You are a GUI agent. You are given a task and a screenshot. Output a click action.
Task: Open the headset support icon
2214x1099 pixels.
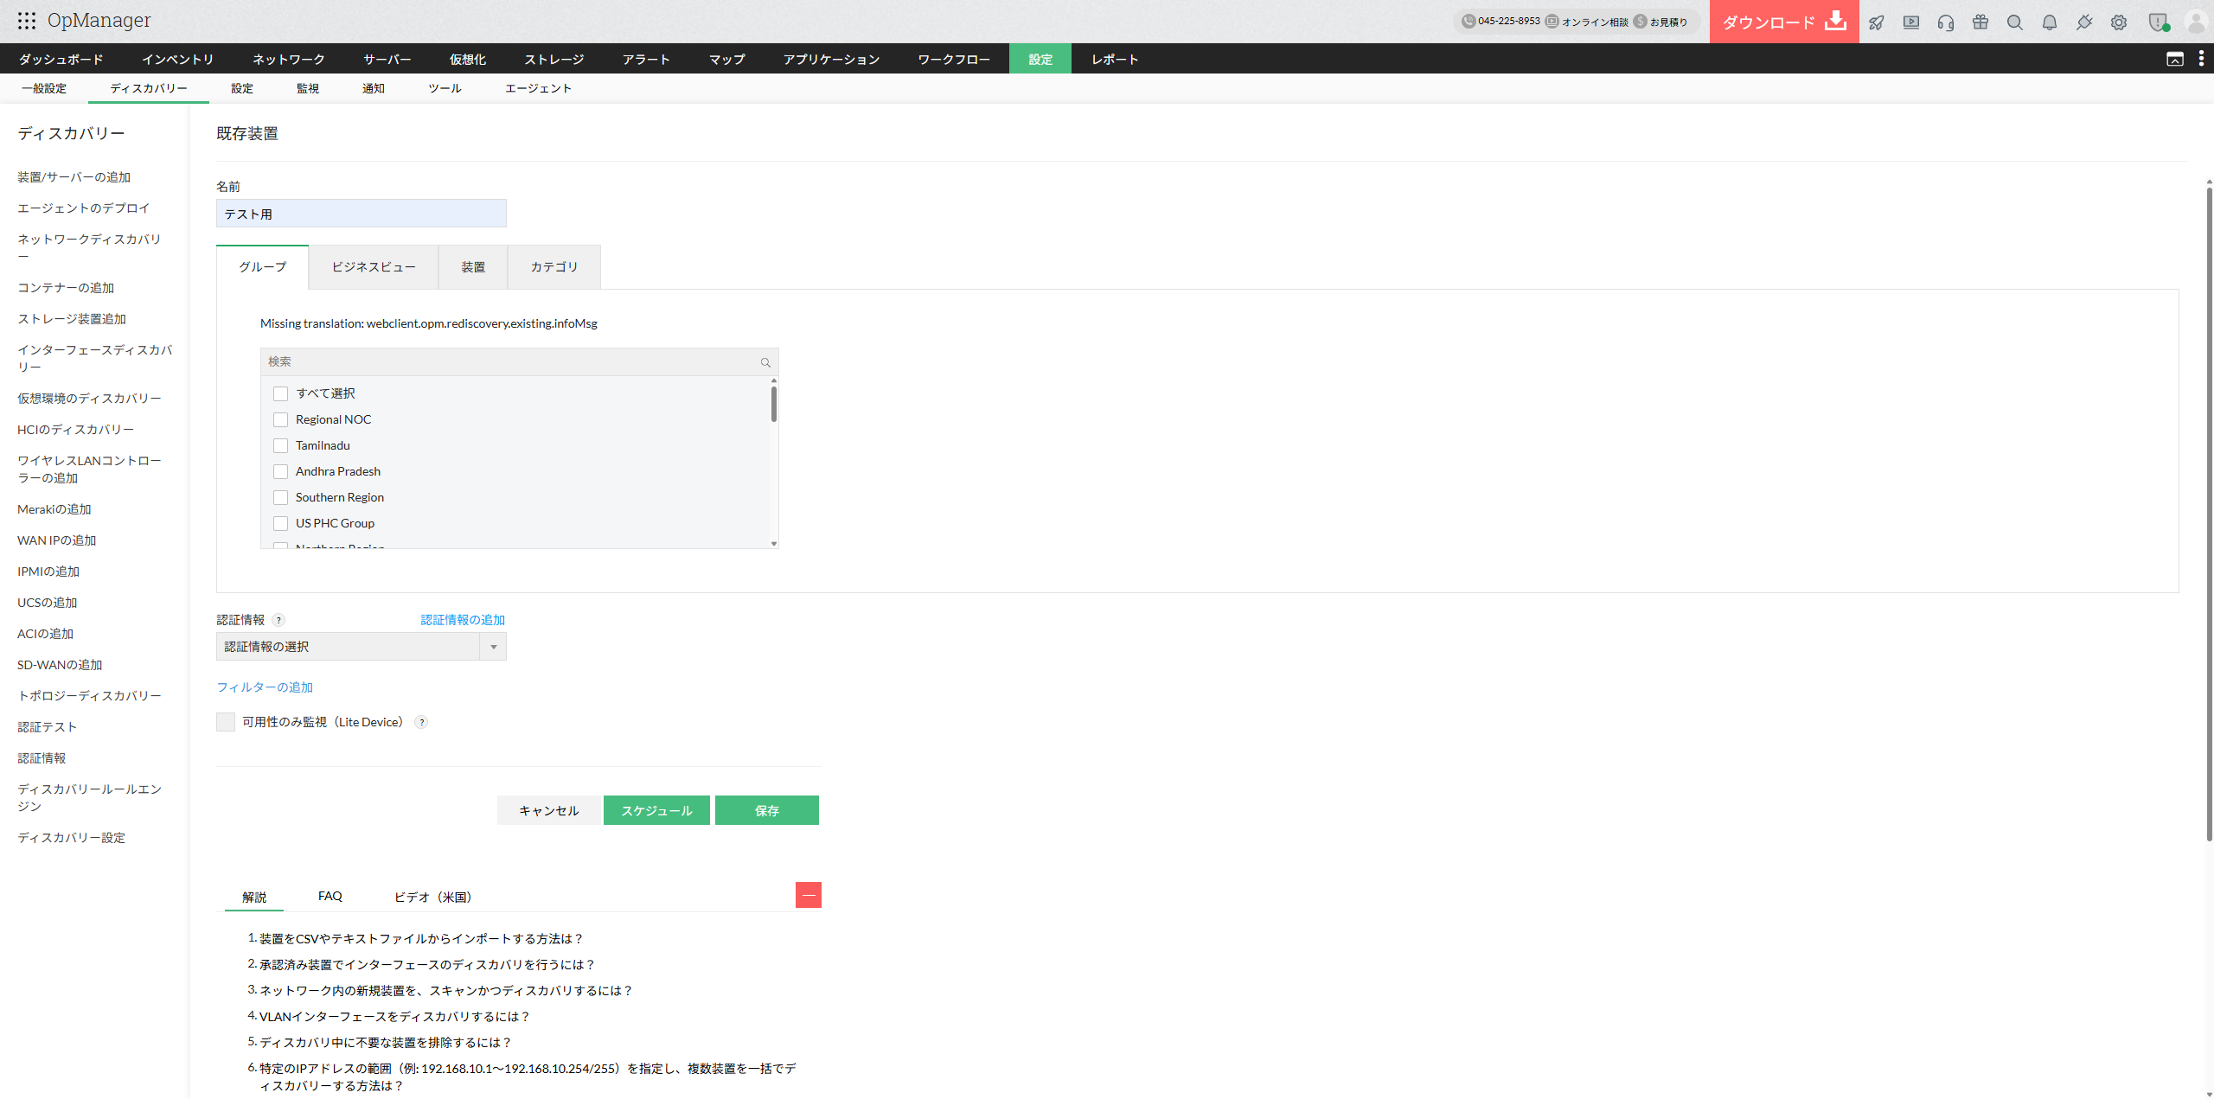(1946, 22)
